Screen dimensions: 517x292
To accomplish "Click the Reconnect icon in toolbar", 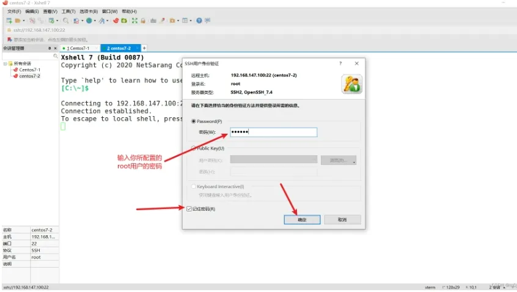I will (40, 20).
